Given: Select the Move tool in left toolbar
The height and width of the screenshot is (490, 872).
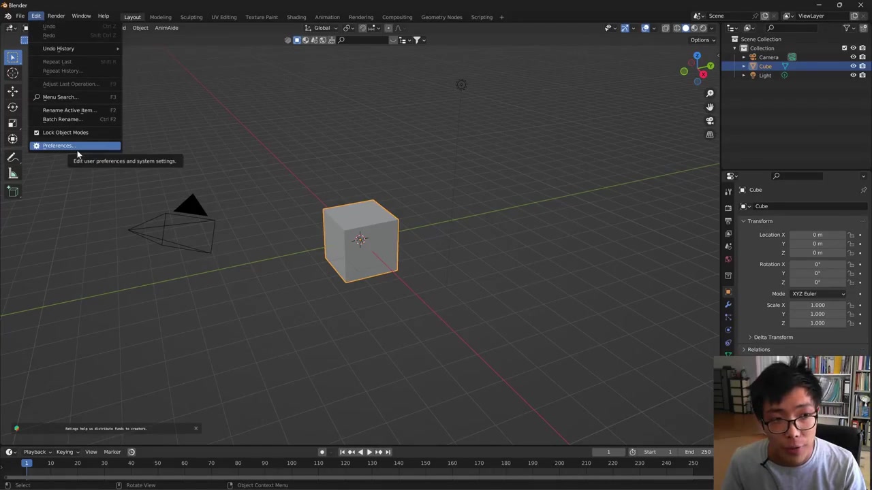Looking at the screenshot, I should click(12, 91).
